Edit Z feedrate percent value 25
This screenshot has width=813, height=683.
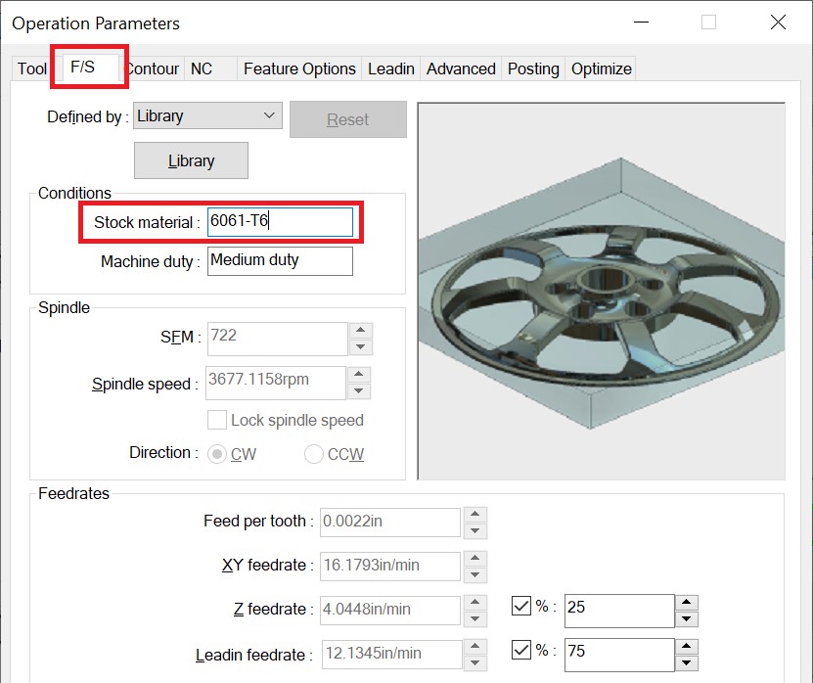(619, 611)
